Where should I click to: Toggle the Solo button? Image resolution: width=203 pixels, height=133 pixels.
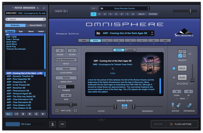182,68
